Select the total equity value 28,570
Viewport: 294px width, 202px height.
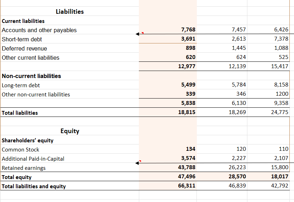(x=222, y=177)
